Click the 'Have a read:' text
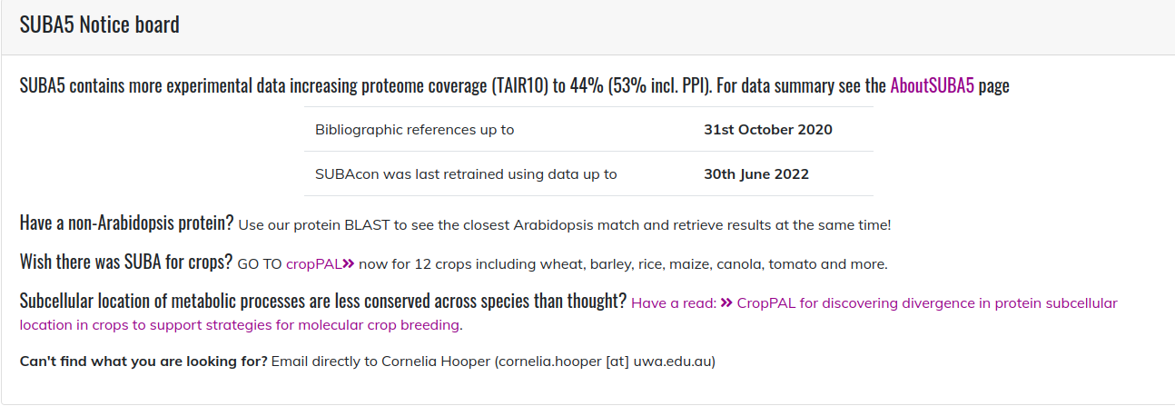 674,302
